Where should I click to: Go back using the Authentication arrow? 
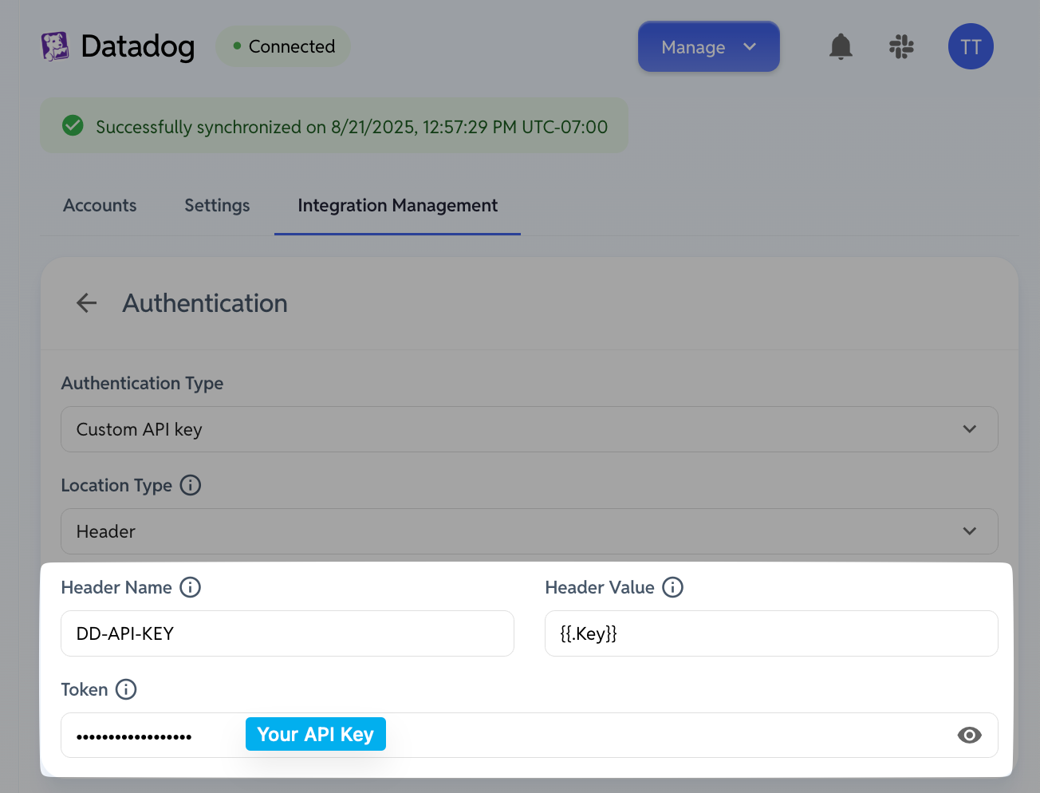tap(86, 303)
